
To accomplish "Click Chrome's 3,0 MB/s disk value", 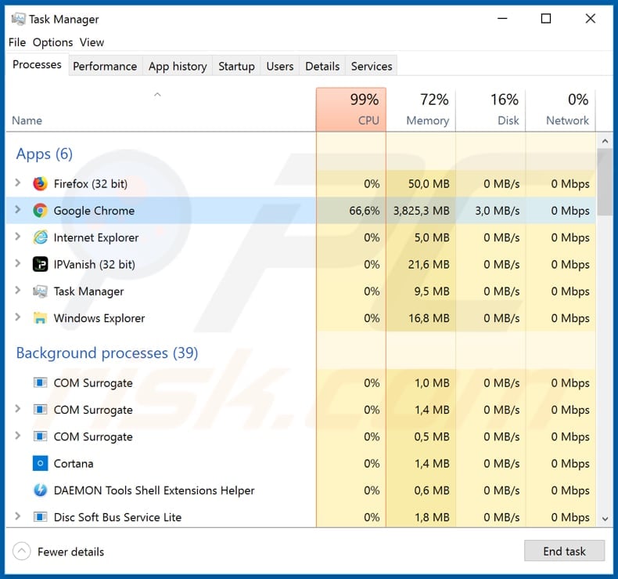I will click(x=497, y=211).
